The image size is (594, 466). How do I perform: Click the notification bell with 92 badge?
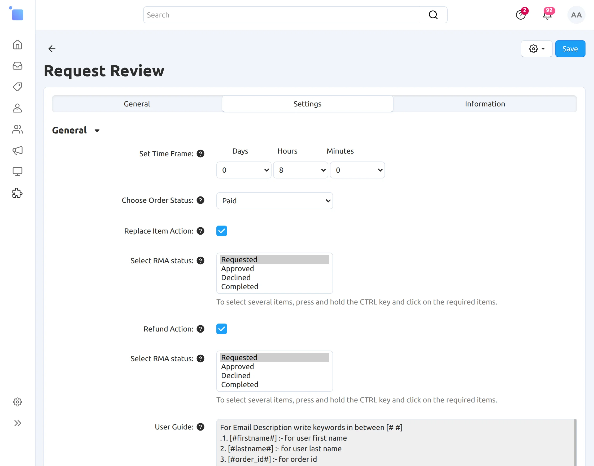(x=547, y=15)
